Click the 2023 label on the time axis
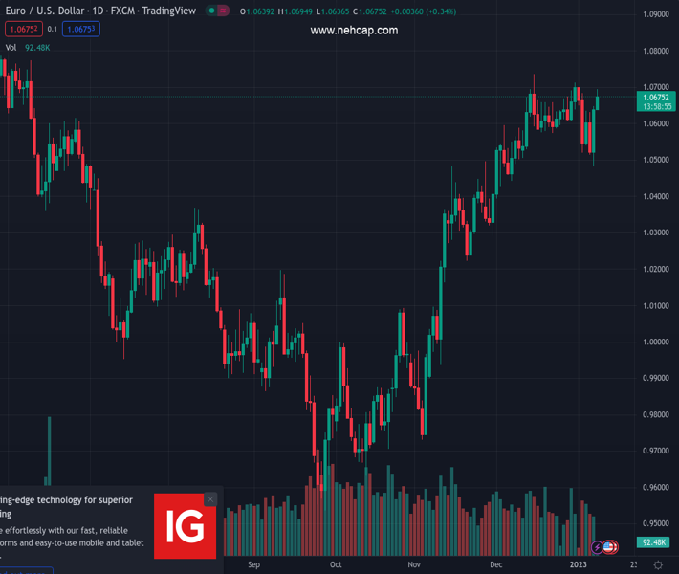Image resolution: width=679 pixels, height=574 pixels. pos(579,564)
